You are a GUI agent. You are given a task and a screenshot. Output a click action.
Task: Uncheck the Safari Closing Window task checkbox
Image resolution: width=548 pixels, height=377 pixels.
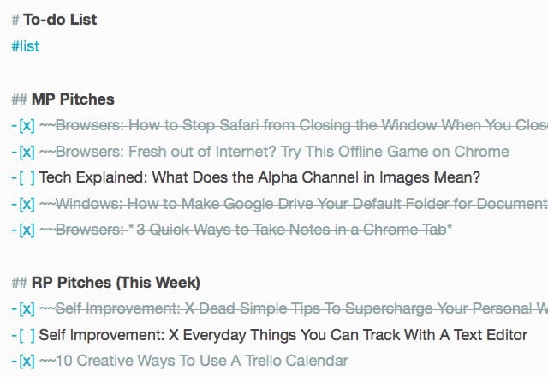pos(27,125)
